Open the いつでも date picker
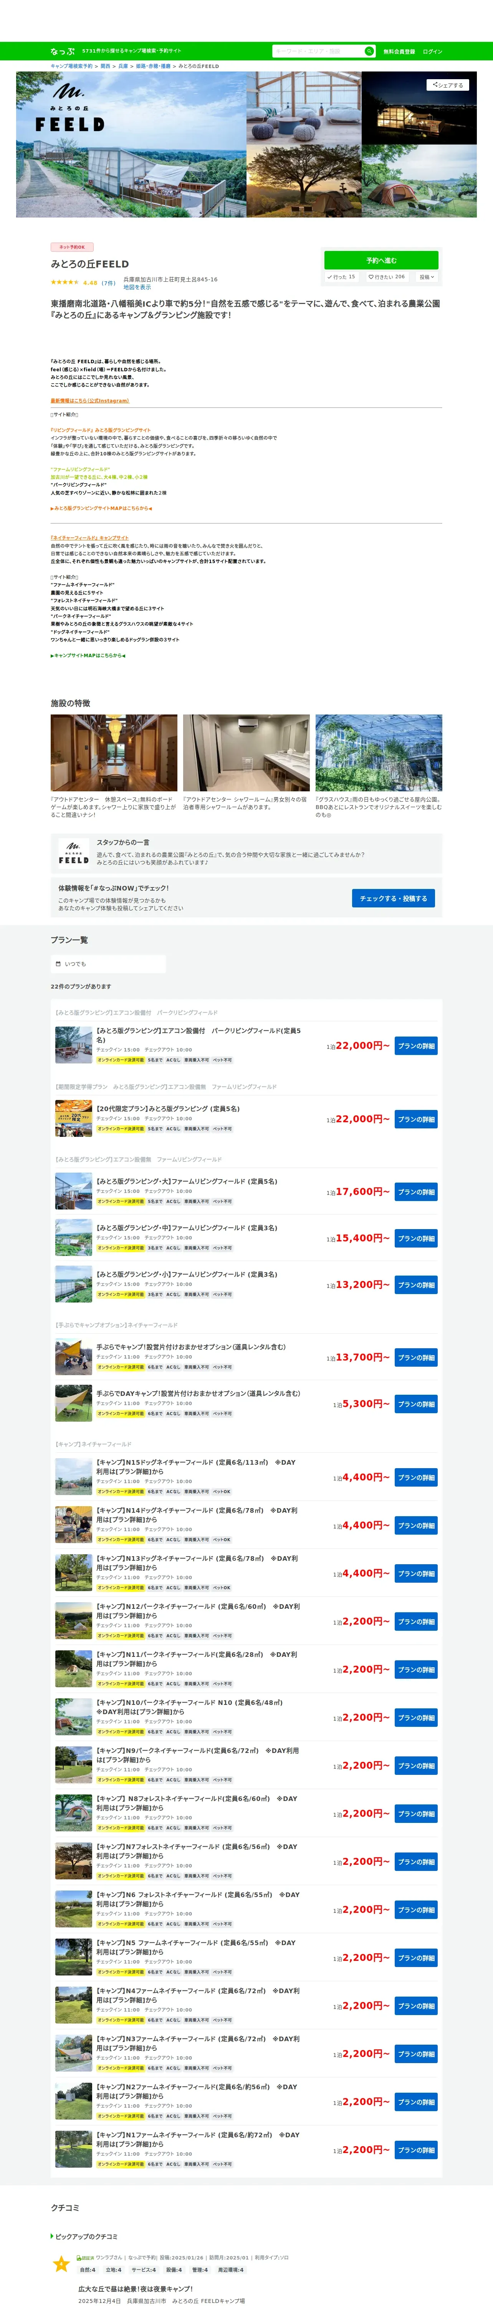The height and width of the screenshot is (2306, 493). (x=108, y=964)
